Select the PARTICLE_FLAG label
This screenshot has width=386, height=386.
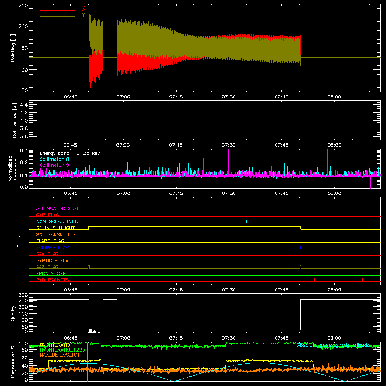point(54,260)
